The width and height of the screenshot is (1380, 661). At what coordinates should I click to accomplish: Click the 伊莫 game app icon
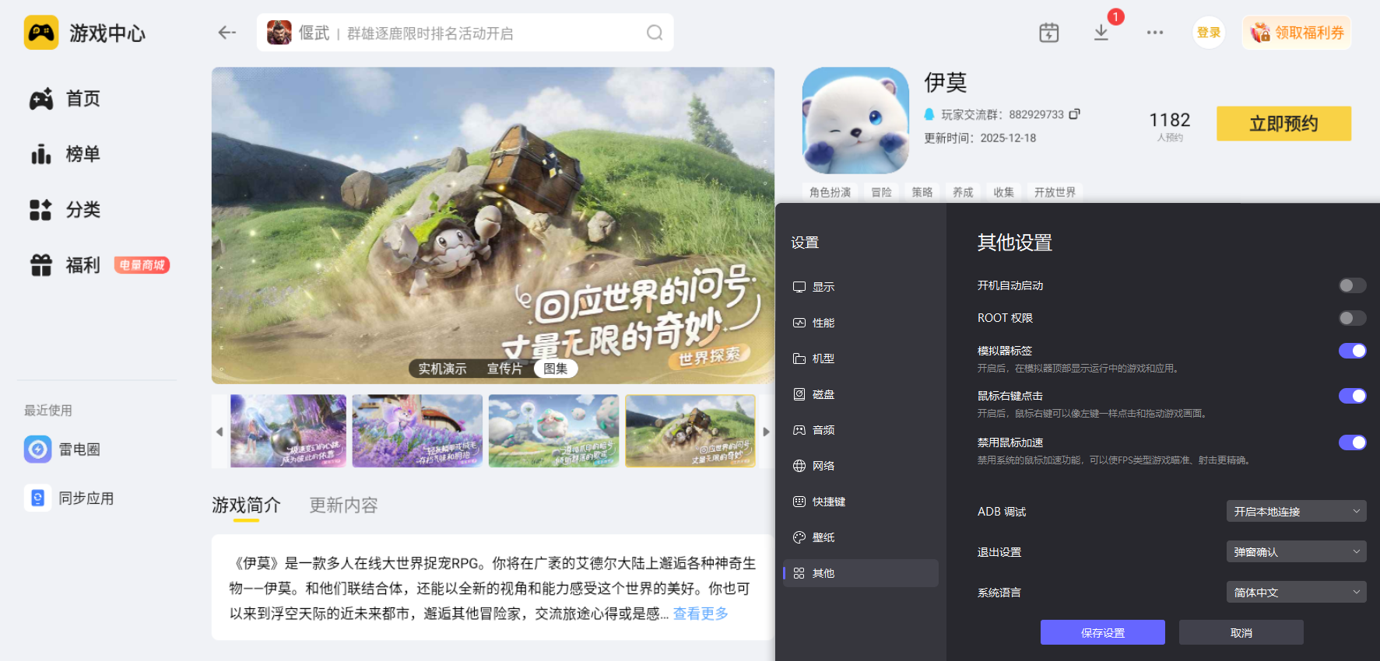855,121
